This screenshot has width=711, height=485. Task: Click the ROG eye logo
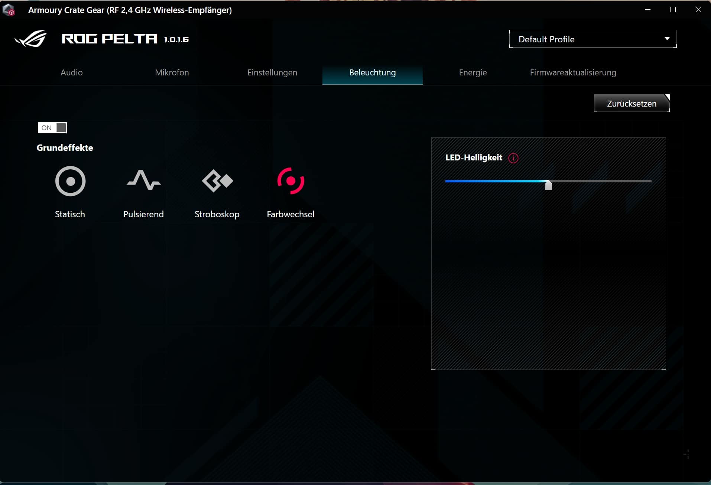[31, 39]
